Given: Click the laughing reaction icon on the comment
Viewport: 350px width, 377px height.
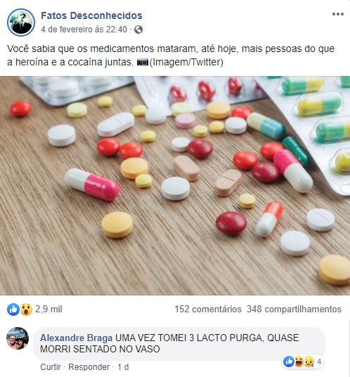Looking at the screenshot, I should 299,362.
